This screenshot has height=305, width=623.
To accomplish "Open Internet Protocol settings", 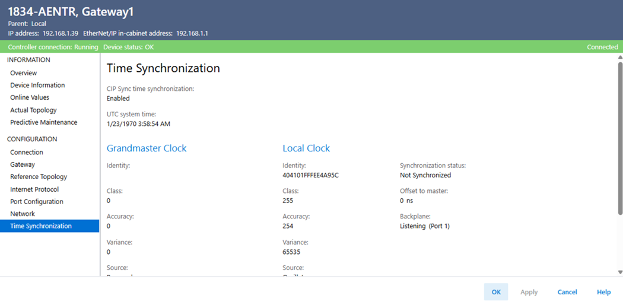I will [x=34, y=189].
